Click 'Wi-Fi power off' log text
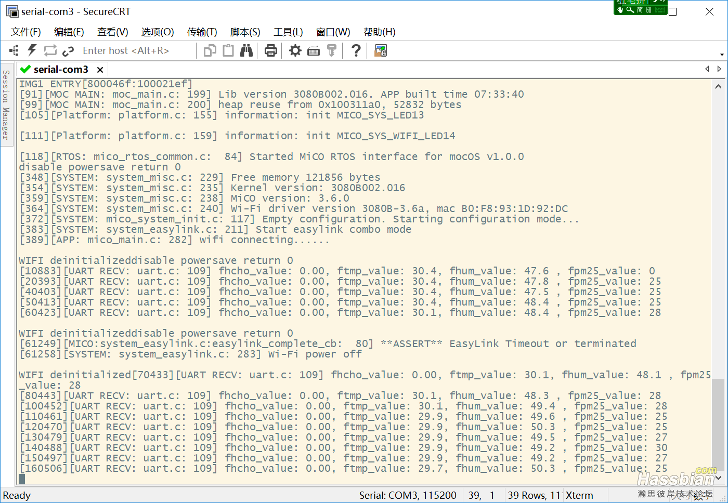Screen dimensions: 728x503 315,354
